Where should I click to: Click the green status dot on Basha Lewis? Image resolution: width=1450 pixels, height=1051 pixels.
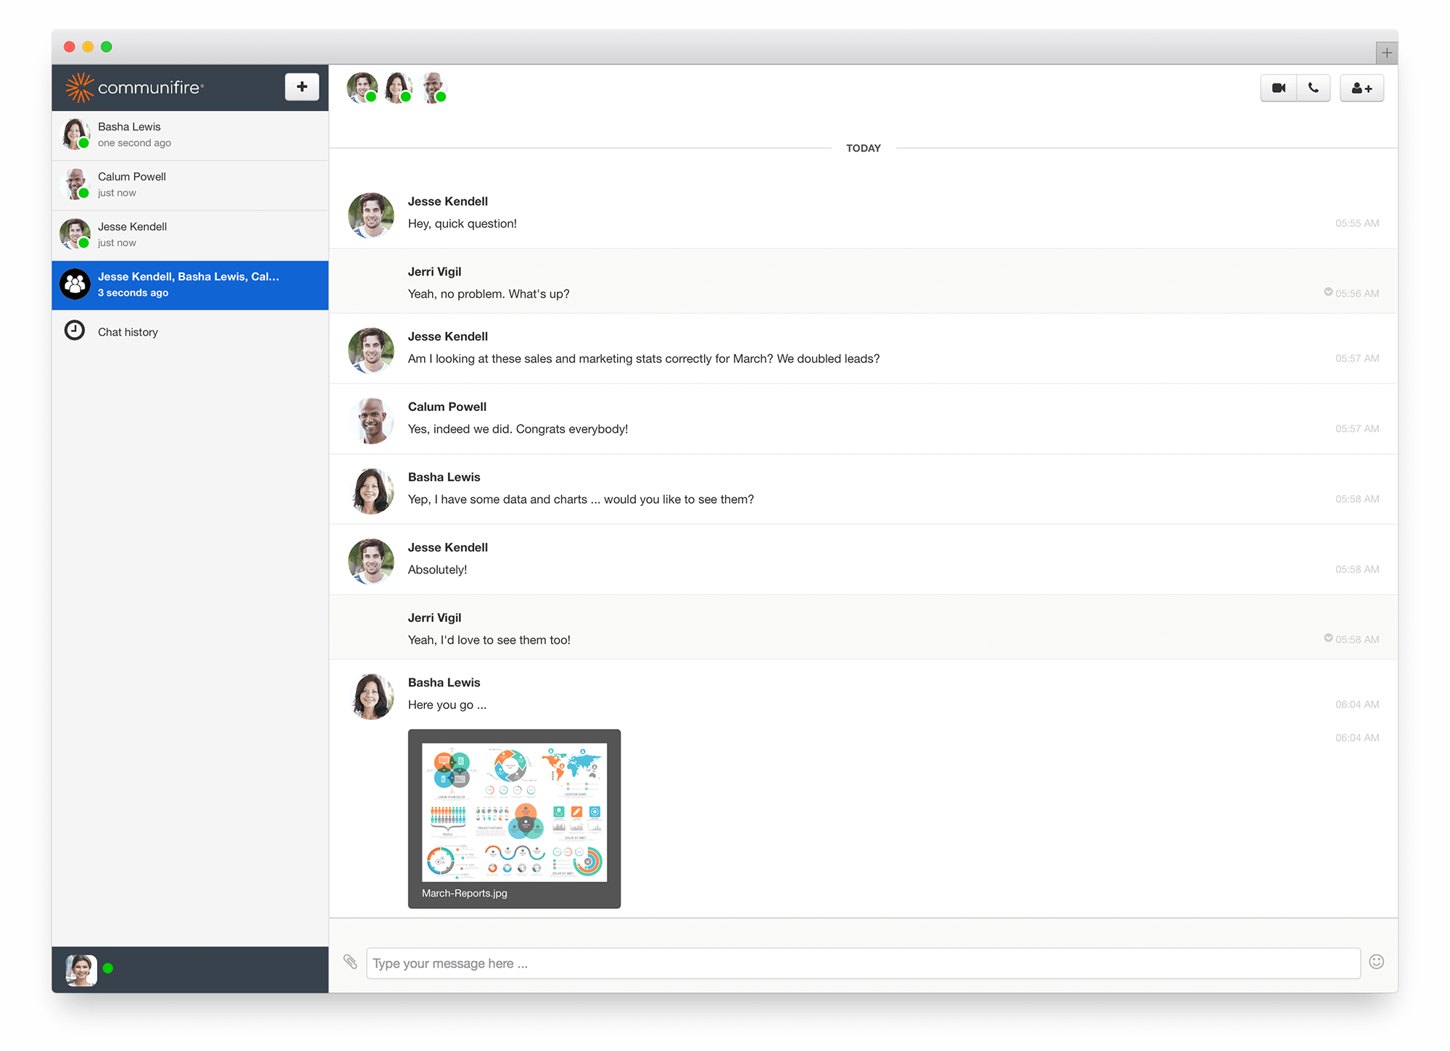(x=85, y=144)
